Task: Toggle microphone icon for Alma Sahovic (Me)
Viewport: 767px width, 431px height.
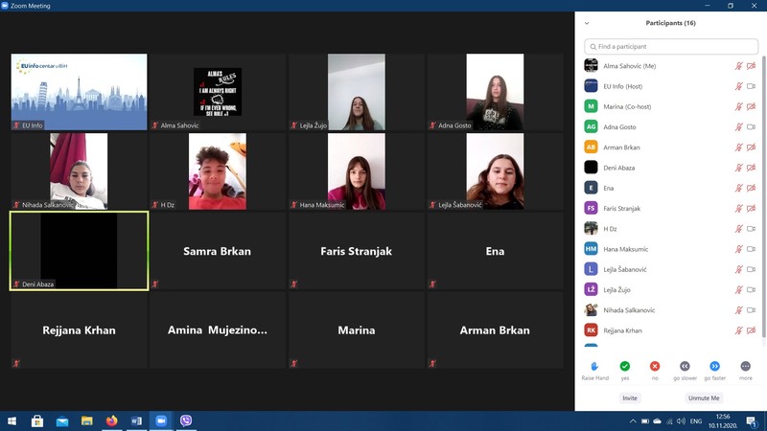Action: pyautogui.click(x=738, y=66)
